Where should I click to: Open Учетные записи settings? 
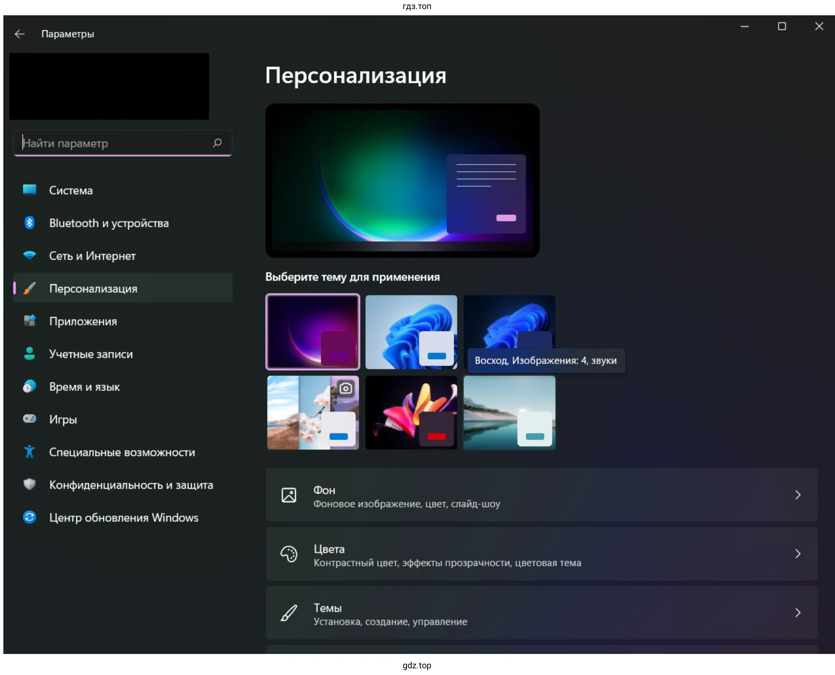123,354
